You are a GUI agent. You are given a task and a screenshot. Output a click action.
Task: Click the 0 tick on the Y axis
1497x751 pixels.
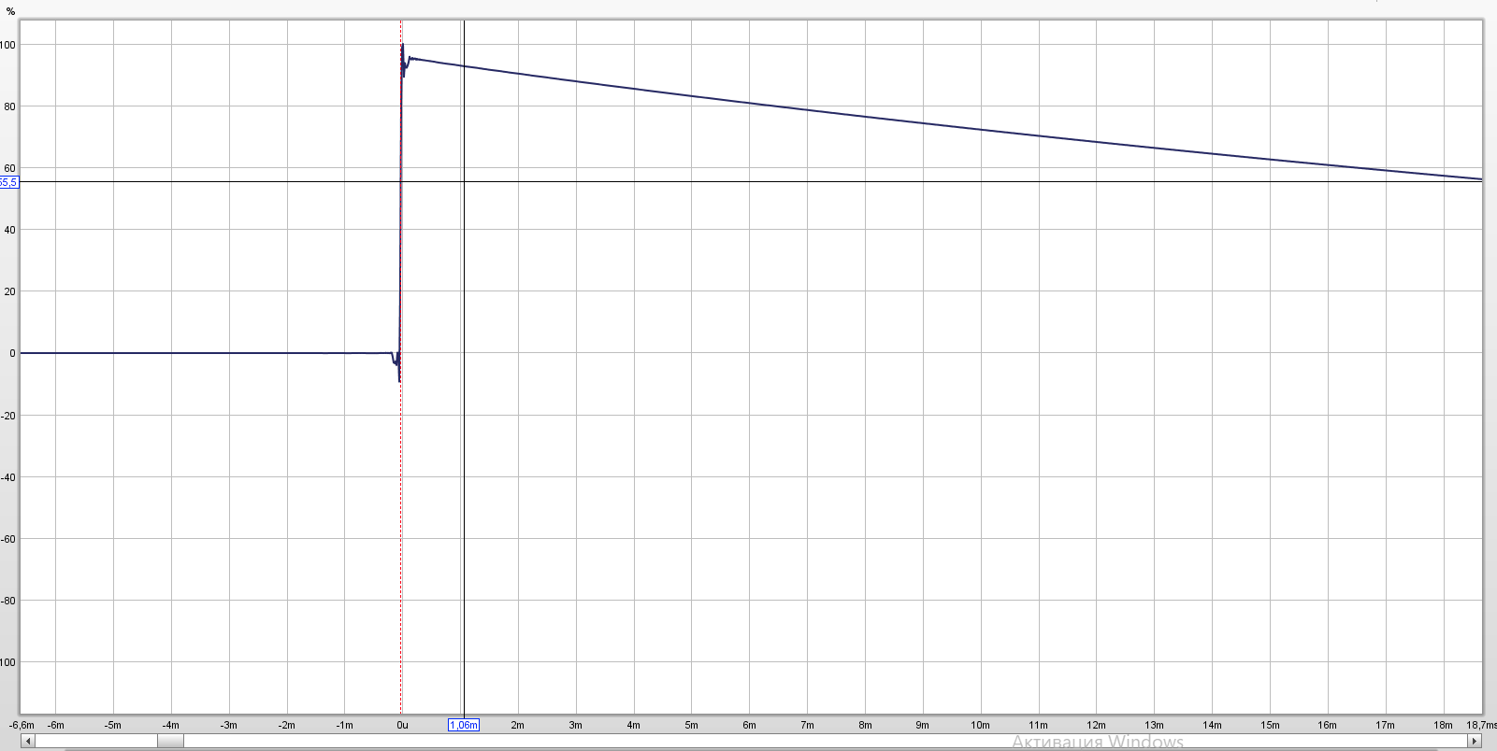[12, 353]
